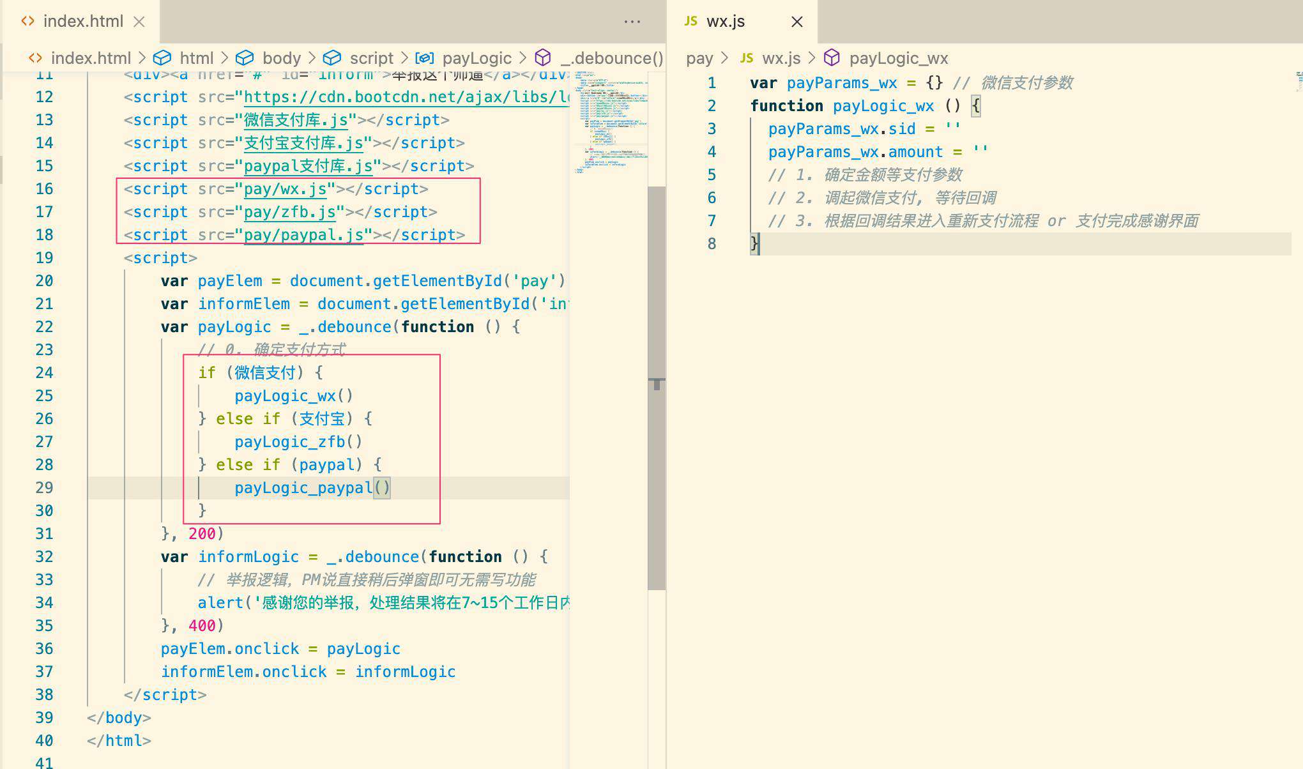
Task: Click payParams_wx.amount on wx.js line 4
Action: [x=856, y=152]
